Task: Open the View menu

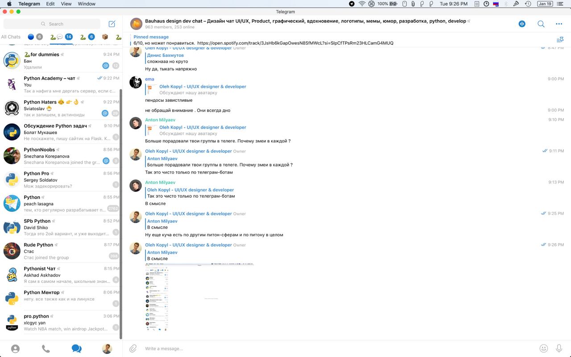Action: [66, 4]
